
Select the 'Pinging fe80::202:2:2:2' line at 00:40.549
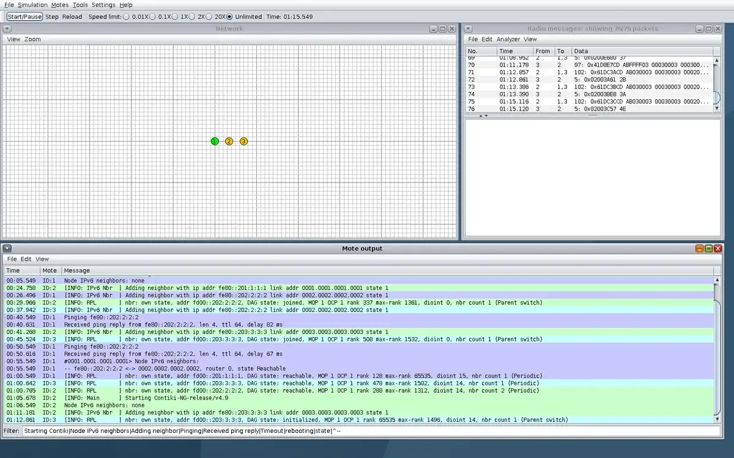(x=359, y=317)
